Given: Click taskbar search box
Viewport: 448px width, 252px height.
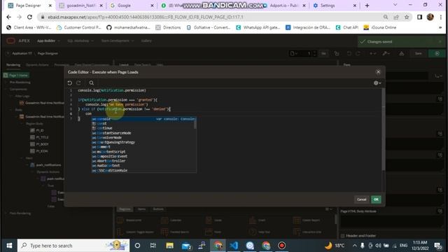Looking at the screenshot, I should (x=73, y=246).
